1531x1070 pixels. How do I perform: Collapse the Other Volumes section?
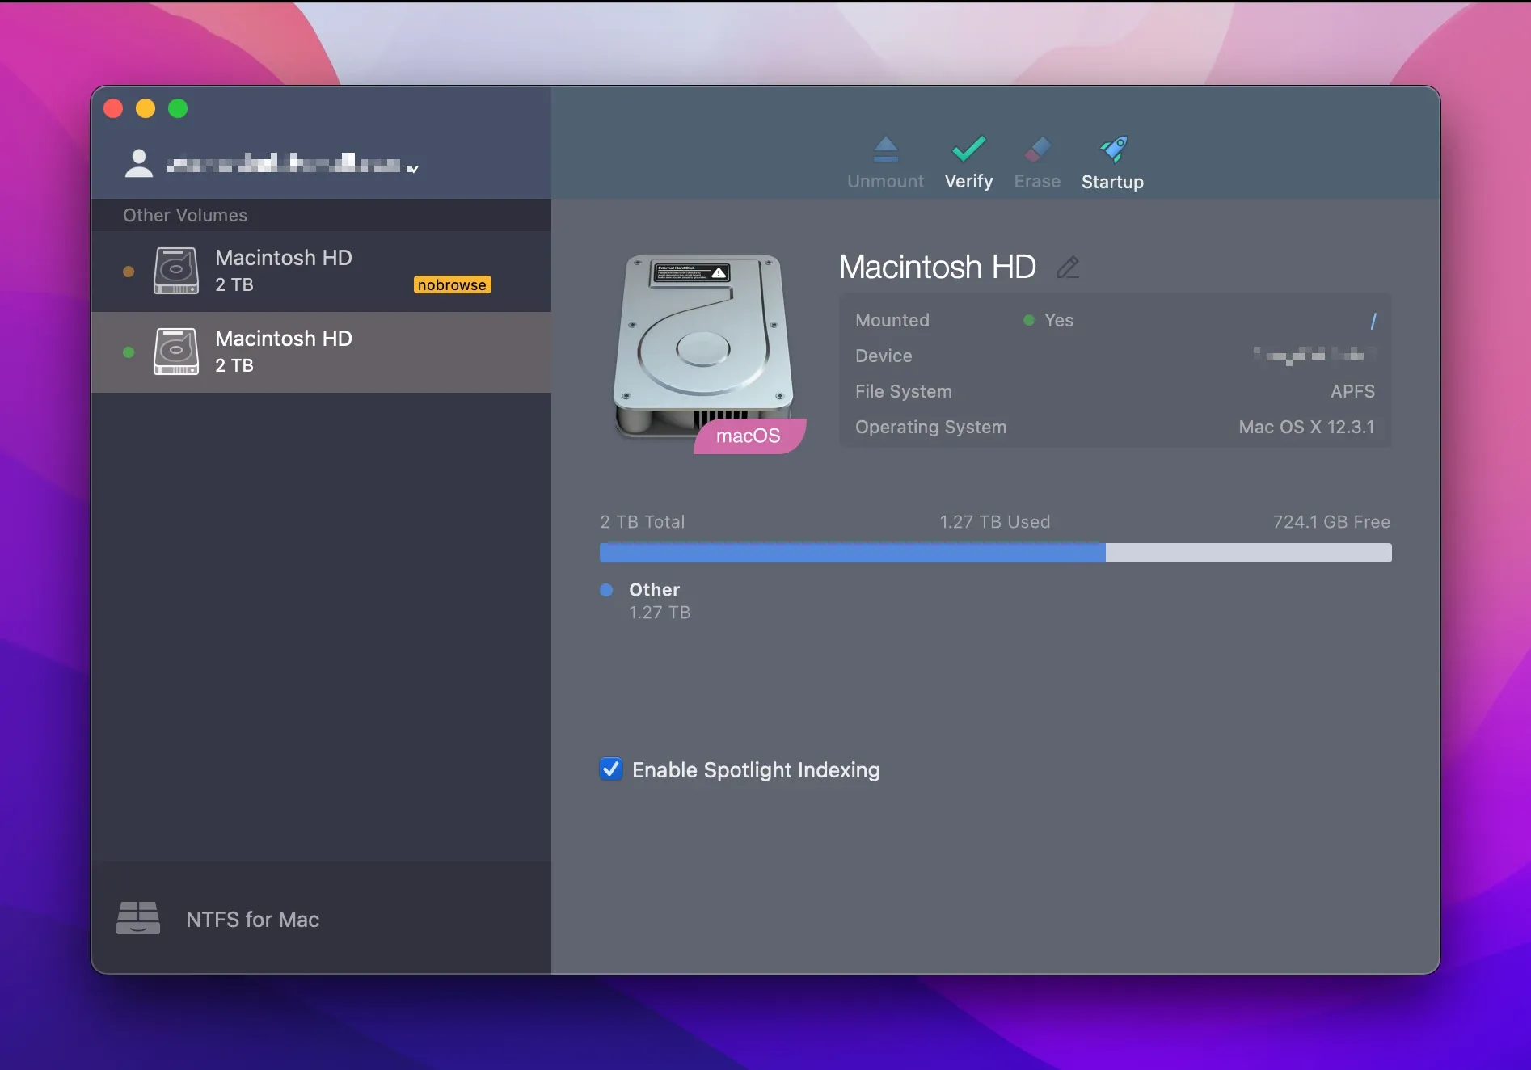point(185,215)
